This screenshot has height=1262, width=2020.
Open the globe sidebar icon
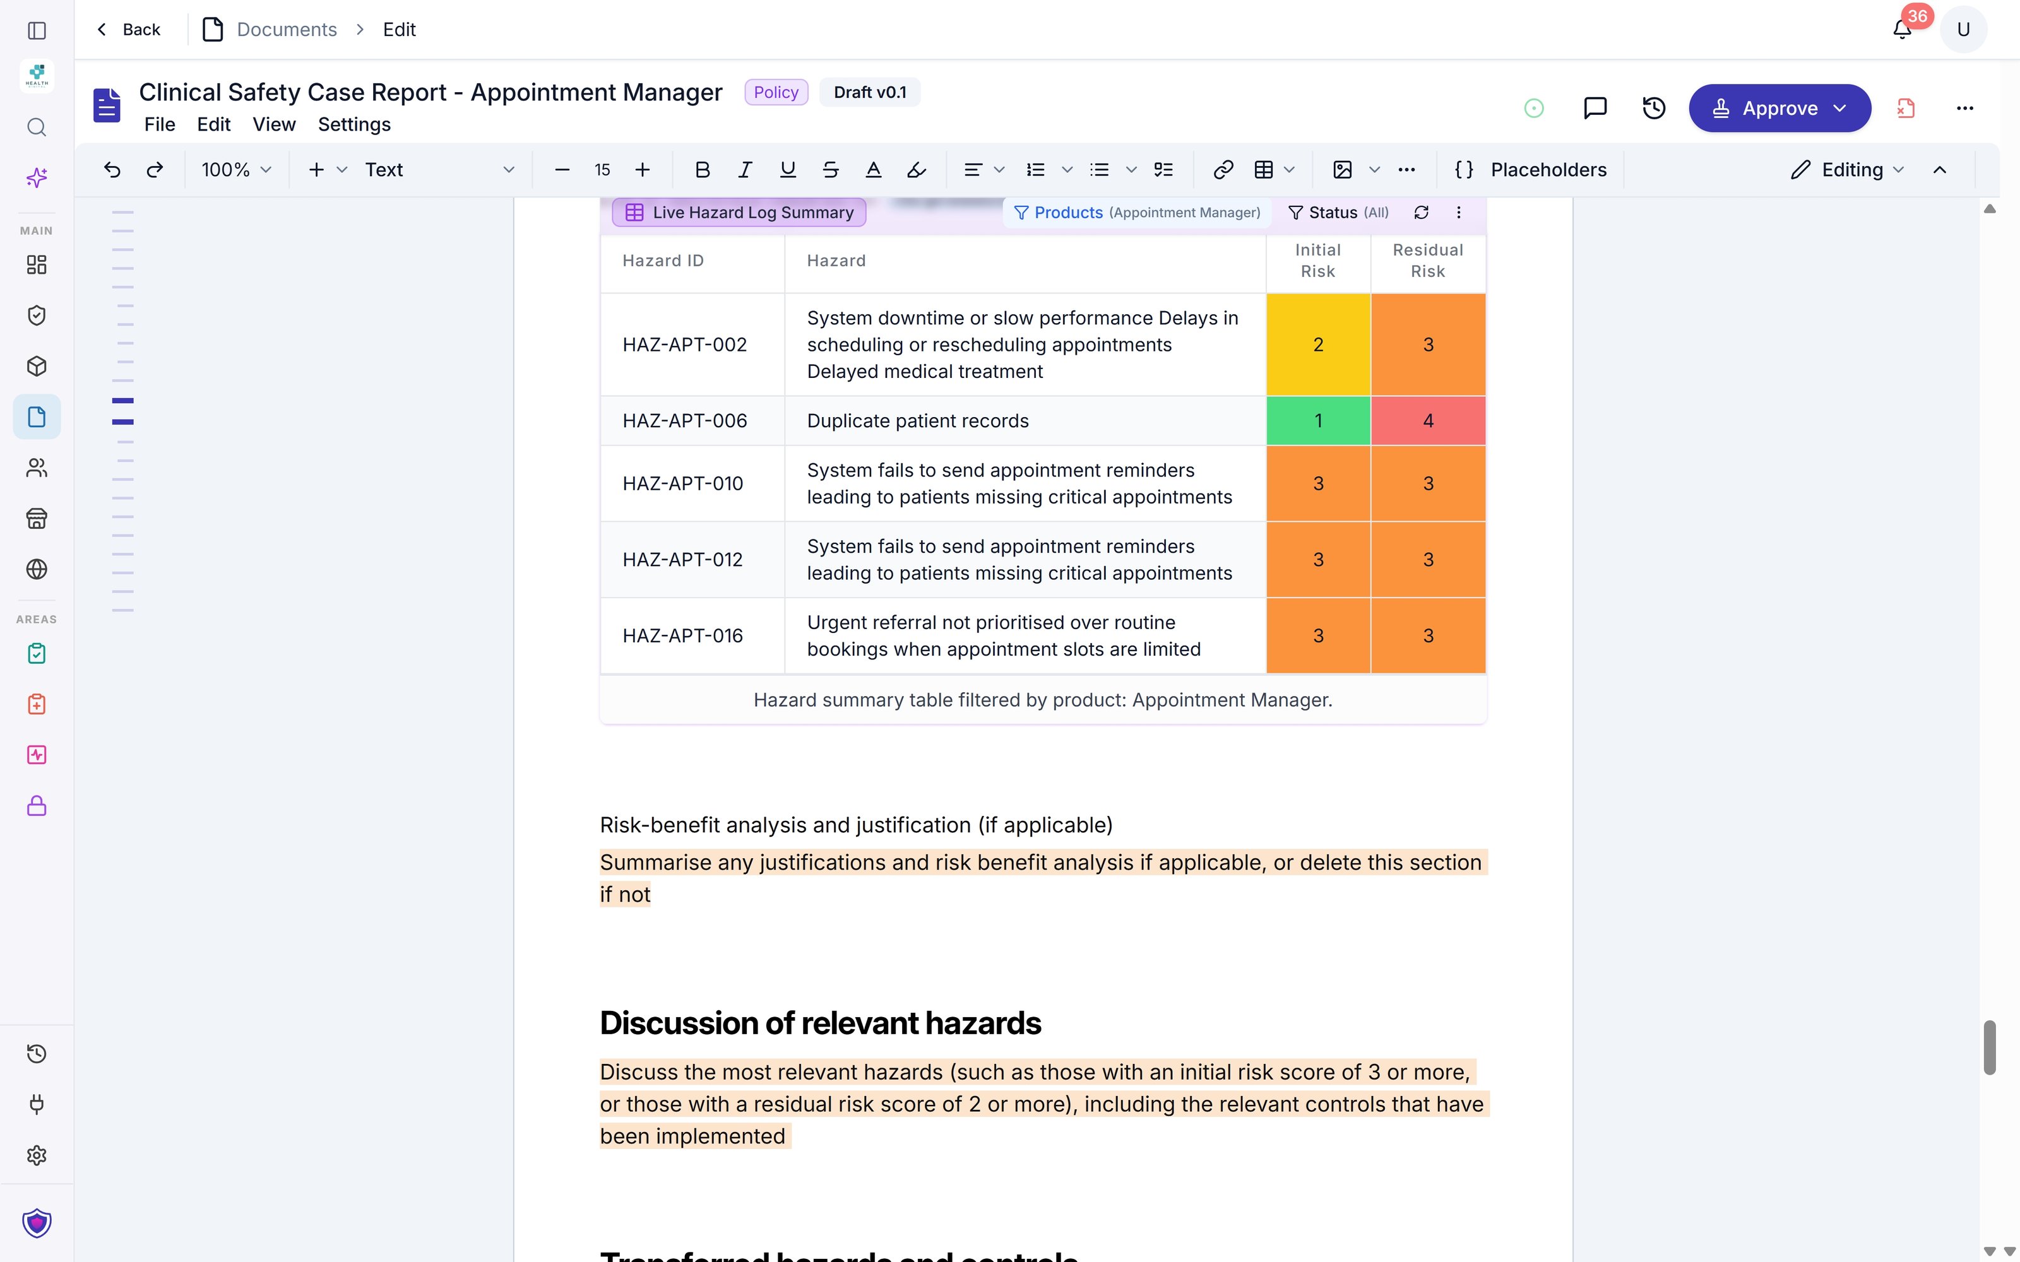(37, 569)
